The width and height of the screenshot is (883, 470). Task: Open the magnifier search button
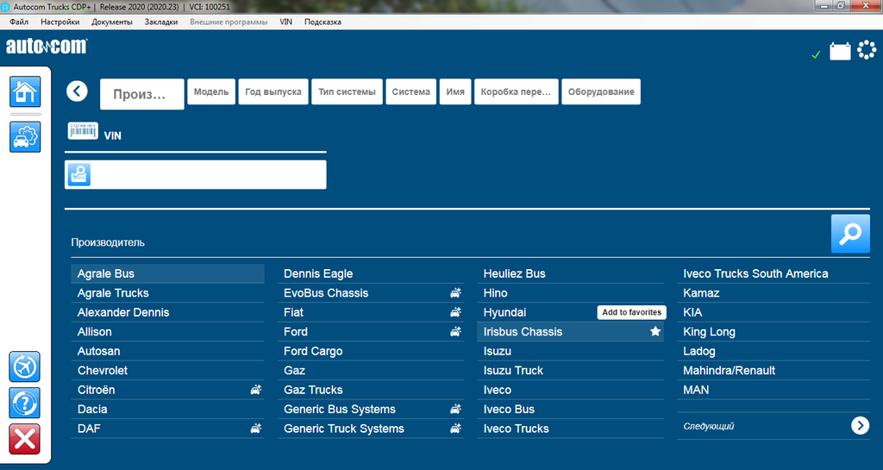pos(850,234)
